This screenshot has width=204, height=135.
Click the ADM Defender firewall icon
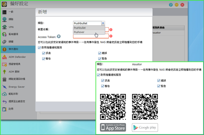click(4, 57)
